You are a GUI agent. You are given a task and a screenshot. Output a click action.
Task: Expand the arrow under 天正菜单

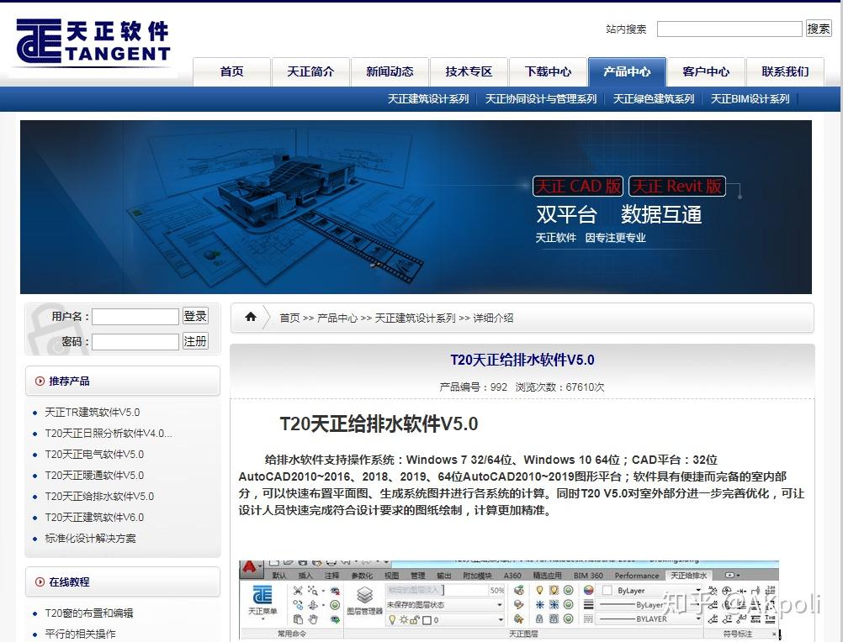(x=262, y=619)
